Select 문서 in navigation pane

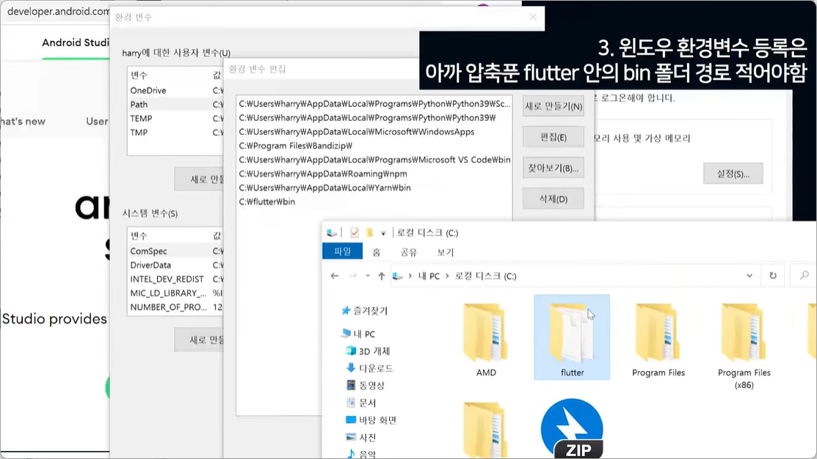[361, 403]
